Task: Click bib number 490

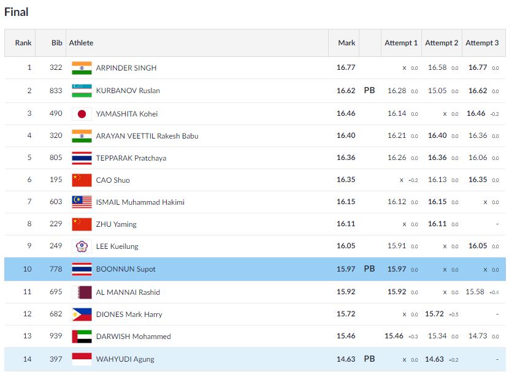Action: (56, 113)
